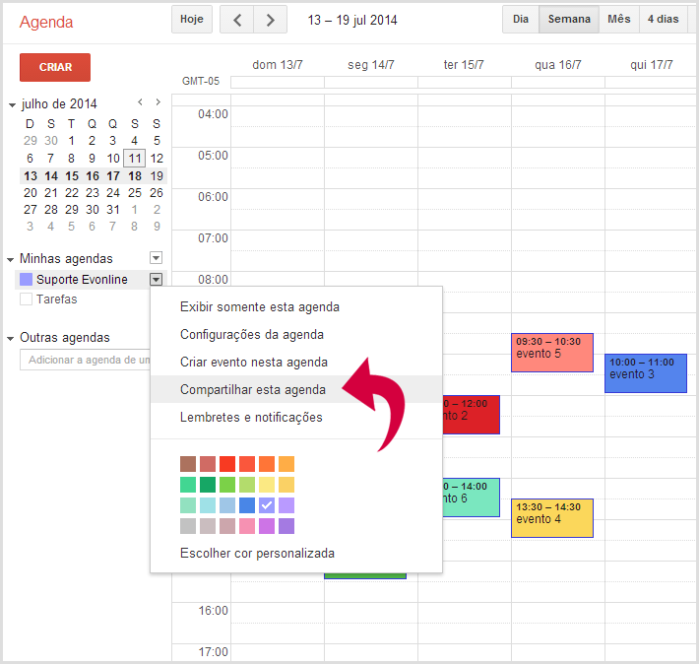
Task: Collapse the Minhas agendas section
Action: coord(10,260)
